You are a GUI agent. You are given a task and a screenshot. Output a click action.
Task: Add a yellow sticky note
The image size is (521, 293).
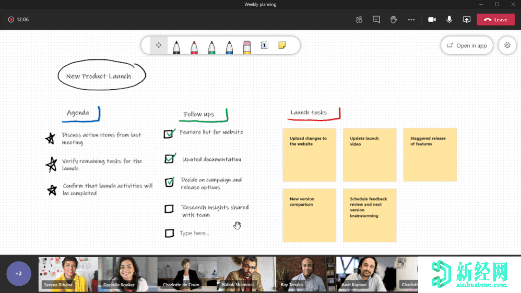point(282,45)
